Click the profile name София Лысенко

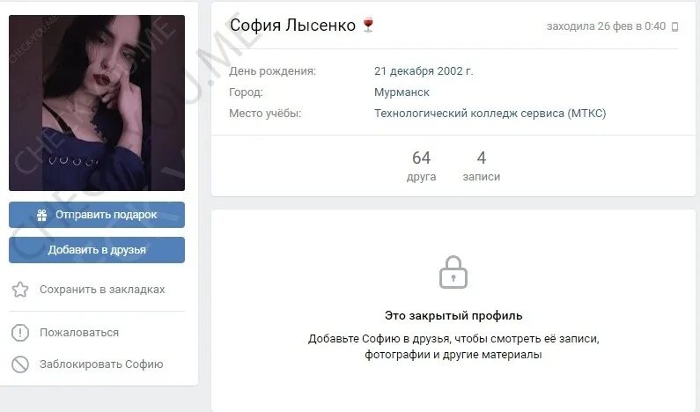coord(293,25)
